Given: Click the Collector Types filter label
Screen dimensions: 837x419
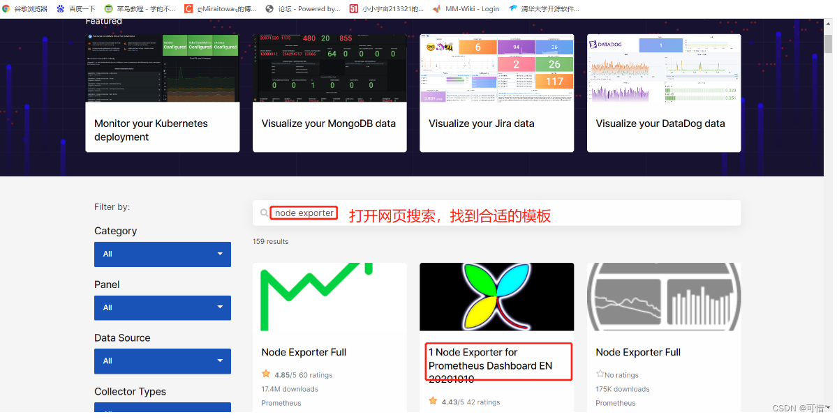Looking at the screenshot, I should click(x=131, y=391).
